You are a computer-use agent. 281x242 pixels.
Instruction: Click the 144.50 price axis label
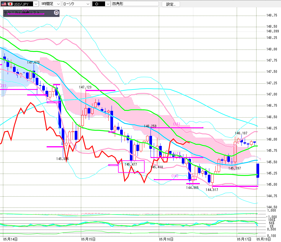point(272,207)
